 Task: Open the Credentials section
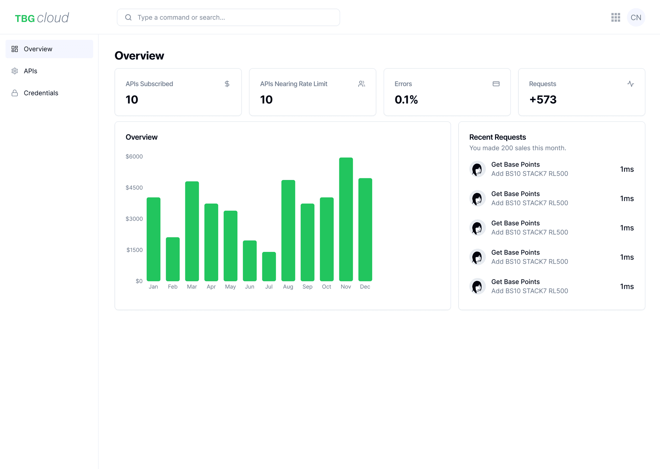[41, 93]
